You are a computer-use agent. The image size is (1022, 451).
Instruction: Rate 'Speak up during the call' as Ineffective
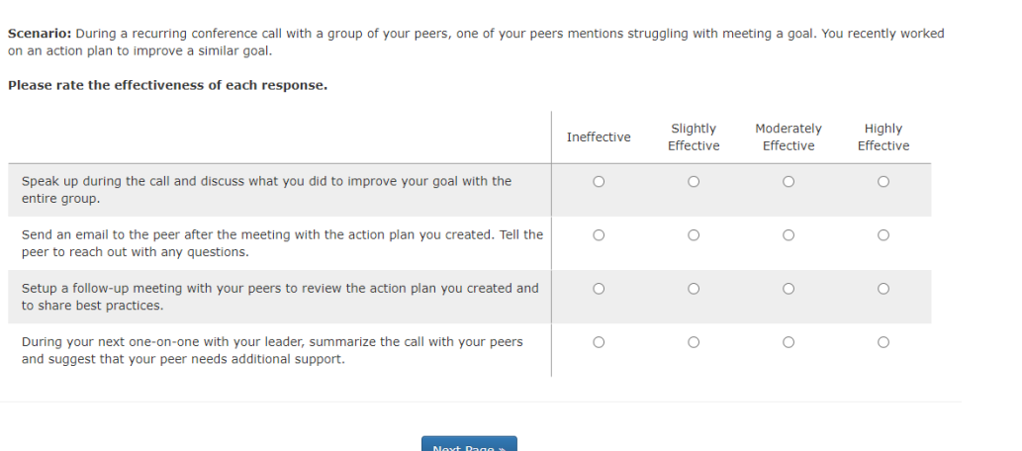(599, 182)
